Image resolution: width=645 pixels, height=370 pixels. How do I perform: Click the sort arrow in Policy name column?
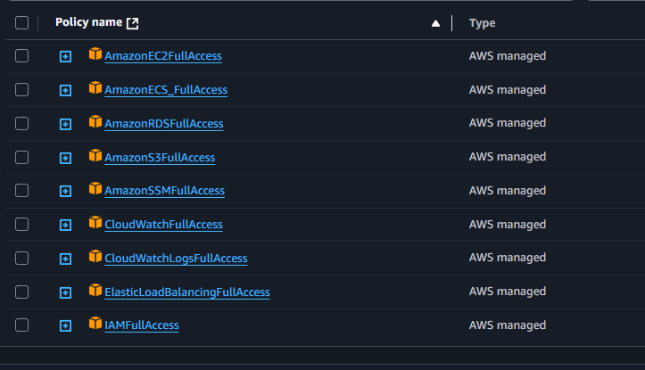click(x=435, y=23)
